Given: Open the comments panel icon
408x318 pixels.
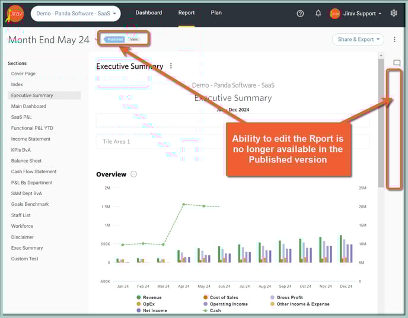Looking at the screenshot, I should pos(397,63).
